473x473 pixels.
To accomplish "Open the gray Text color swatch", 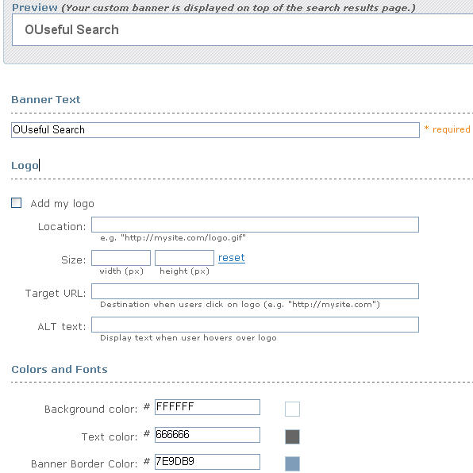I will point(292,436).
